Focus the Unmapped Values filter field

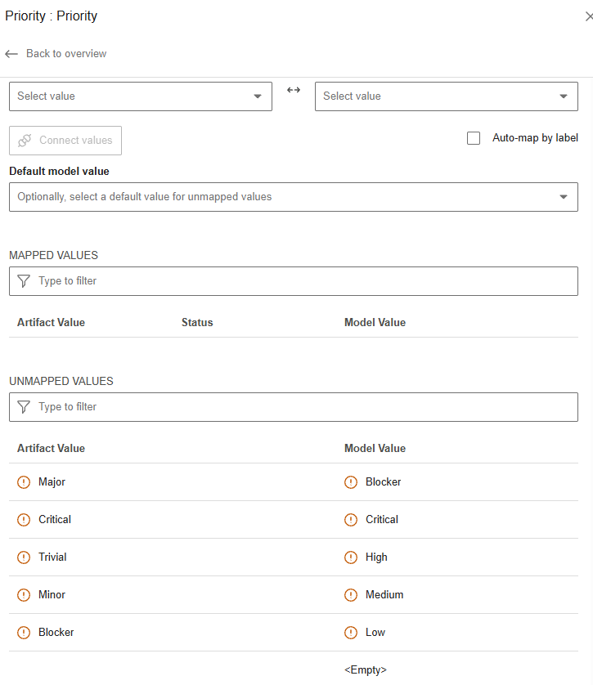303,407
